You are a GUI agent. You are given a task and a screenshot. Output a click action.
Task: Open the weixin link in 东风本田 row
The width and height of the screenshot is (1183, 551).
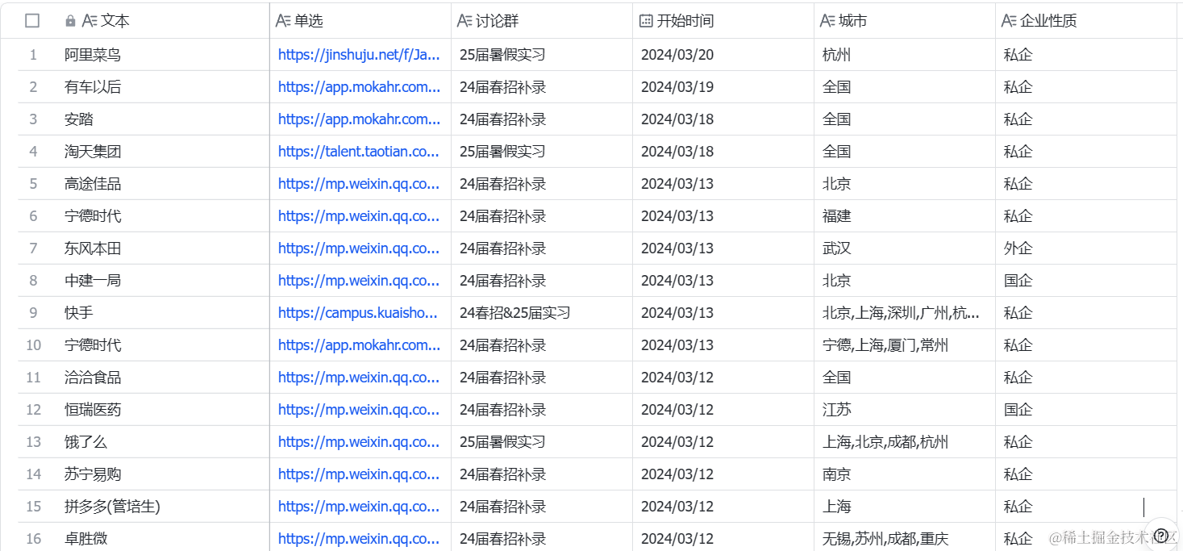point(359,248)
